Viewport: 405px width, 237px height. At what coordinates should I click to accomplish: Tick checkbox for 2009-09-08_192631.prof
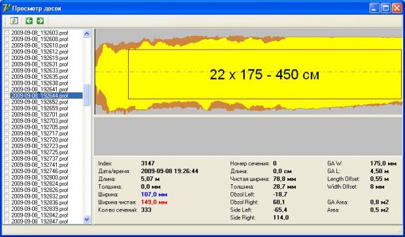point(7,64)
